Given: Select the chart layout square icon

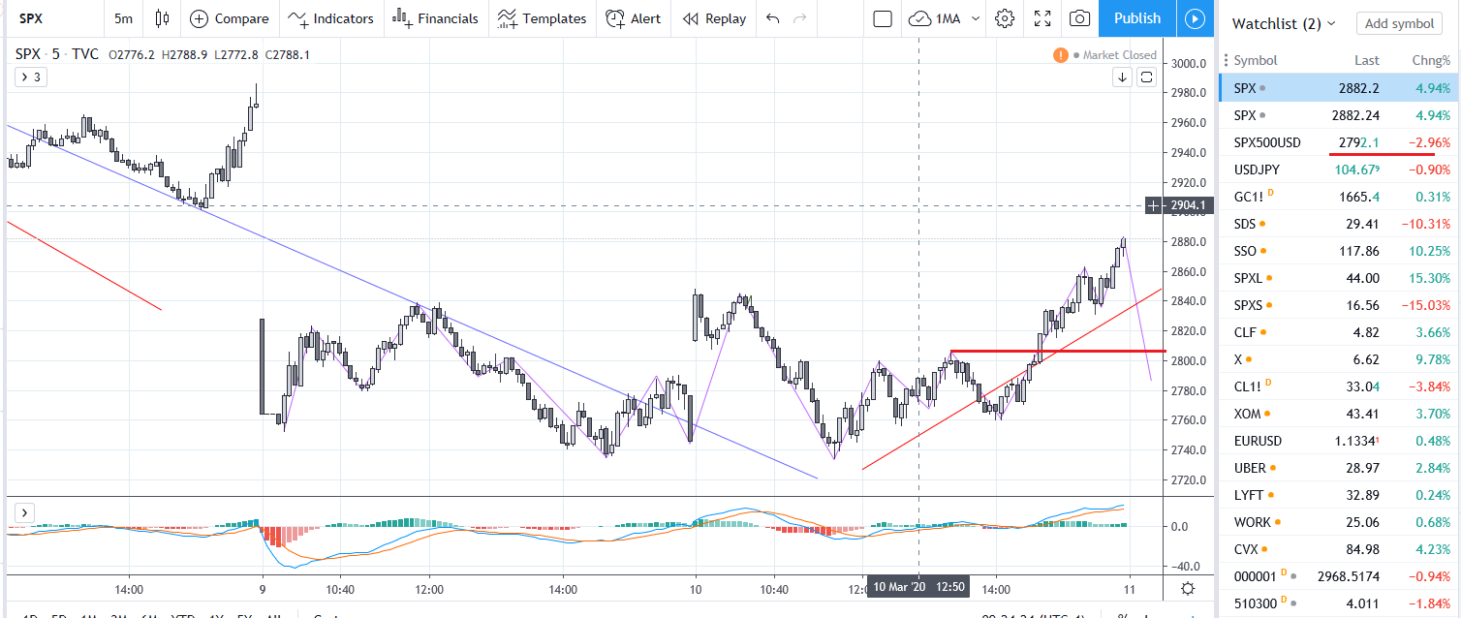Looking at the screenshot, I should coord(883,18).
